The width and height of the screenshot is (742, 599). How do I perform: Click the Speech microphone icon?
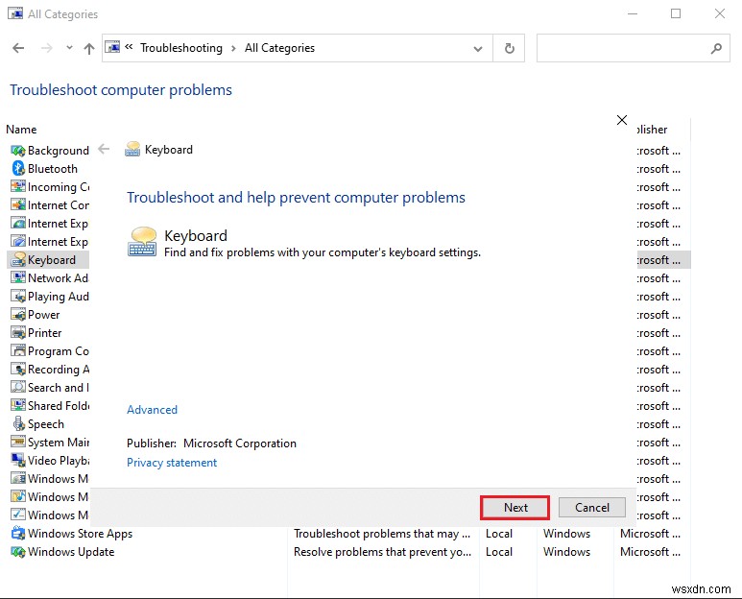point(18,423)
